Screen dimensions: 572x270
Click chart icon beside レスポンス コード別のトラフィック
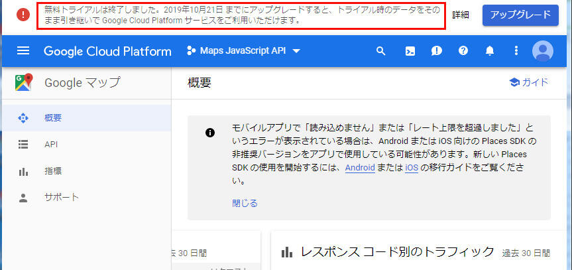pyautogui.click(x=287, y=251)
